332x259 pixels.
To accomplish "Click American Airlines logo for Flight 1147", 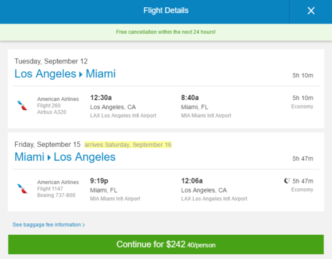I will pos(22,189).
